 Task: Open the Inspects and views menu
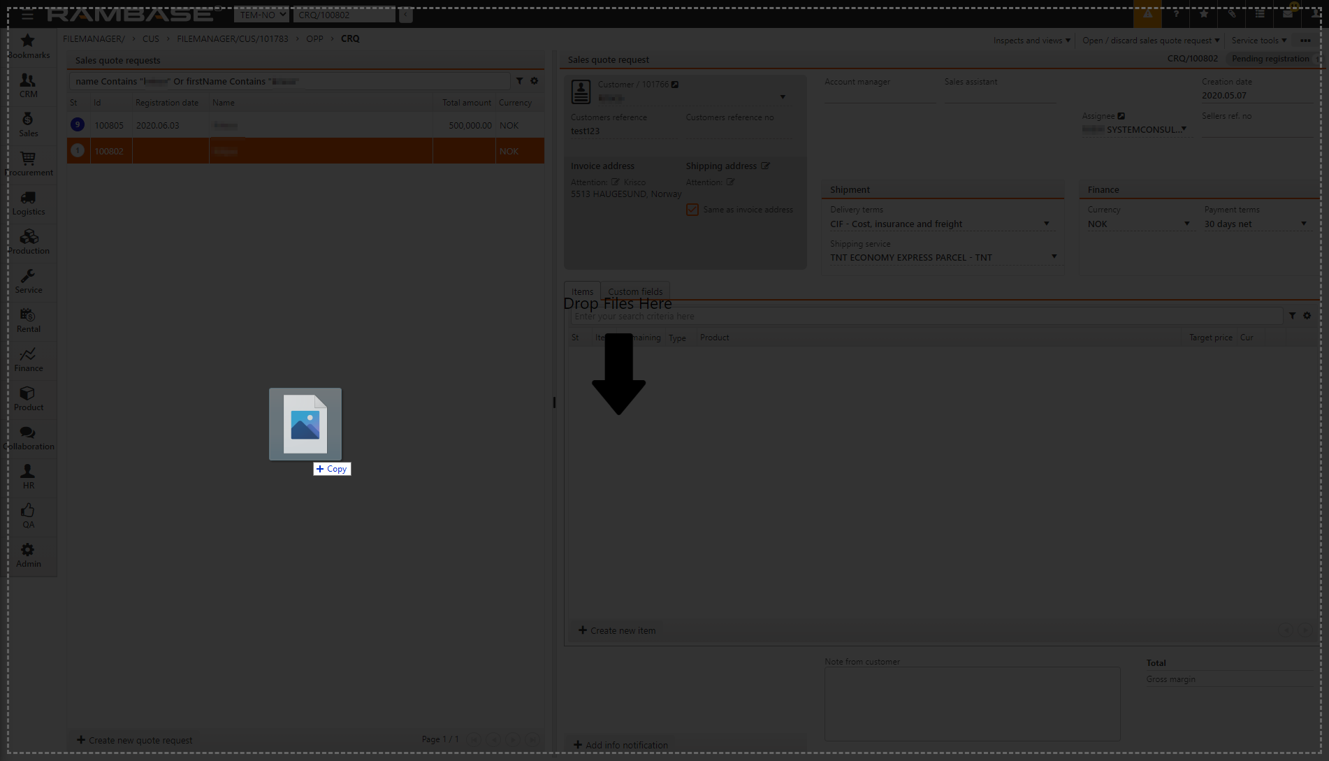[x=1031, y=41]
